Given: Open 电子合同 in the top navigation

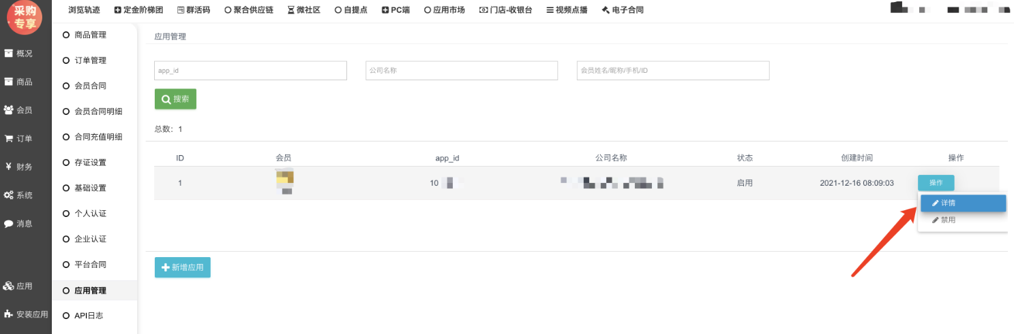Looking at the screenshot, I should pos(622,10).
